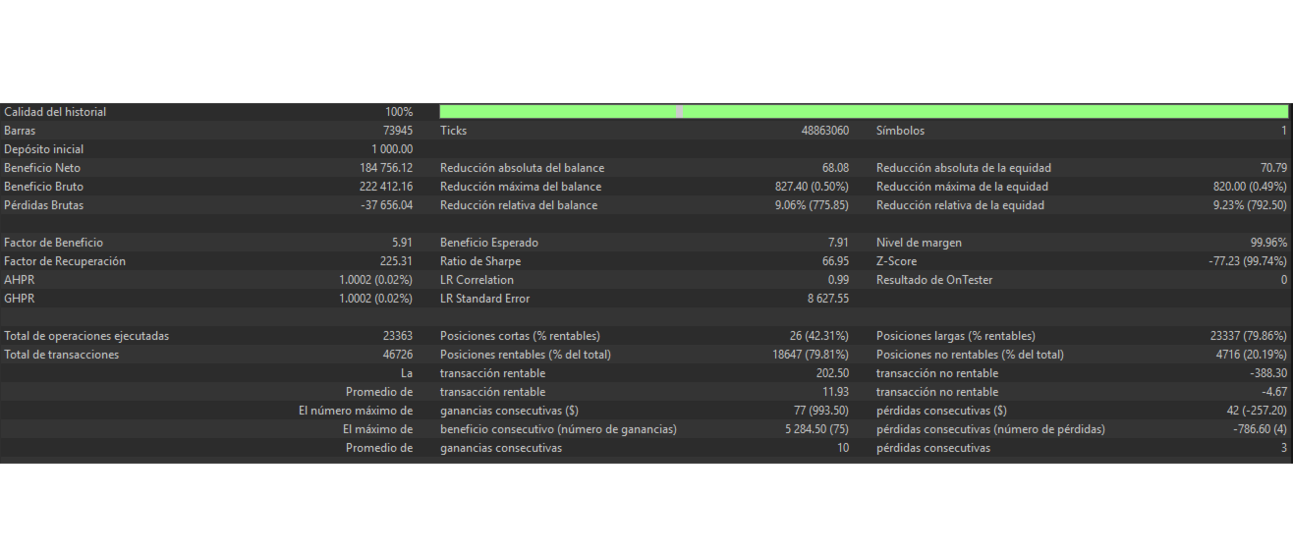Click the Barras value 73945

[398, 131]
